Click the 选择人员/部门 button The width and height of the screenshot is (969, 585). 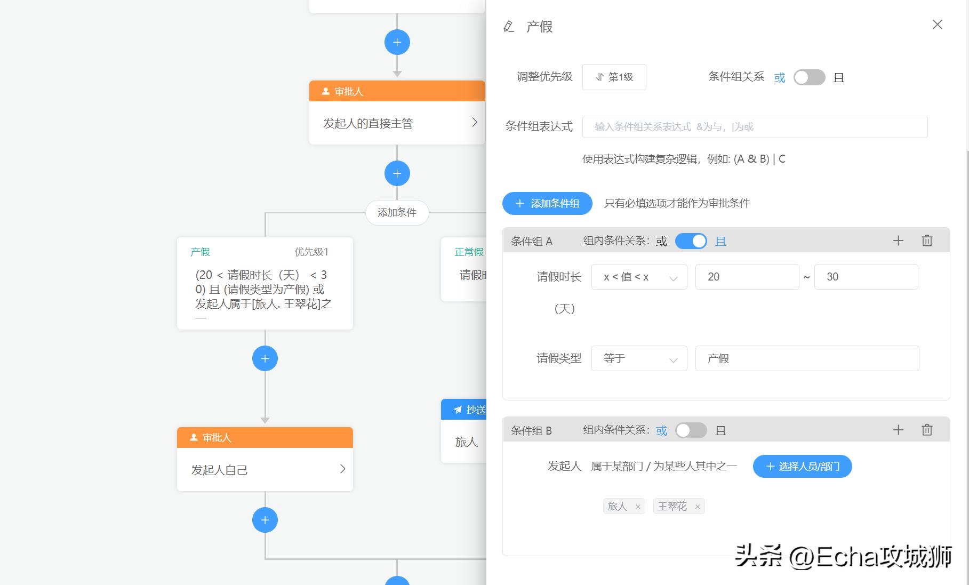[802, 466]
